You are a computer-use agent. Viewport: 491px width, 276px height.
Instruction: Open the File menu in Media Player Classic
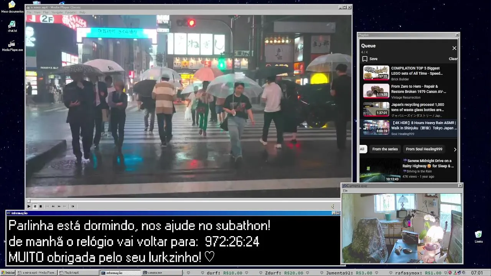[x=29, y=12]
